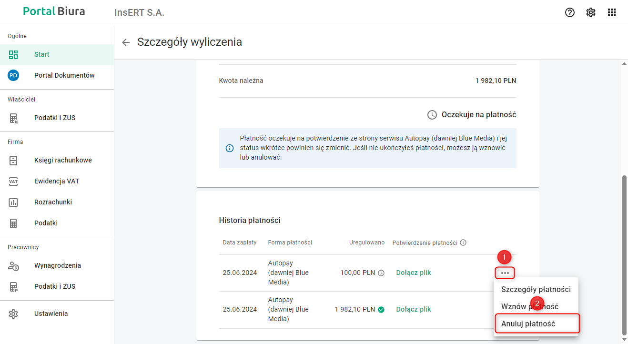Open three-dots menu for 100,00 PLN payment
The image size is (628, 344).
coord(505,273)
